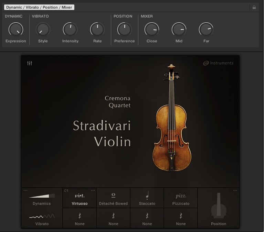Open the three-dot menu on the Virtuoso slot
The width and height of the screenshot is (264, 232).
click(x=93, y=190)
